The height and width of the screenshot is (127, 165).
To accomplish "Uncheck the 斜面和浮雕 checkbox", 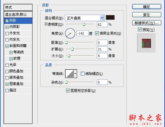I will (7, 46).
